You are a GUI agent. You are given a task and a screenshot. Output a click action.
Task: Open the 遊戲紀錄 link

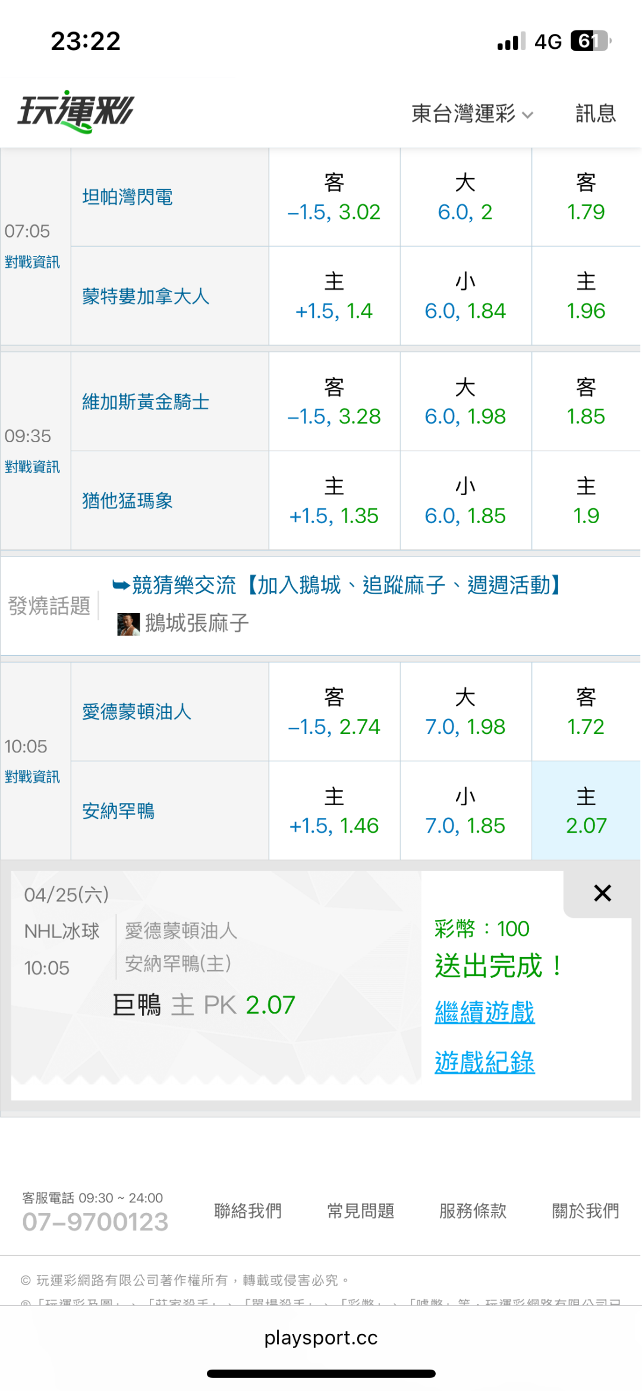(484, 1062)
